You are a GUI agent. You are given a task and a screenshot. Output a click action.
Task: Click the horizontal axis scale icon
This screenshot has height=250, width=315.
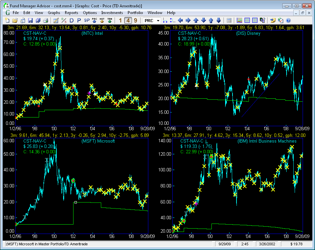coord(165,20)
